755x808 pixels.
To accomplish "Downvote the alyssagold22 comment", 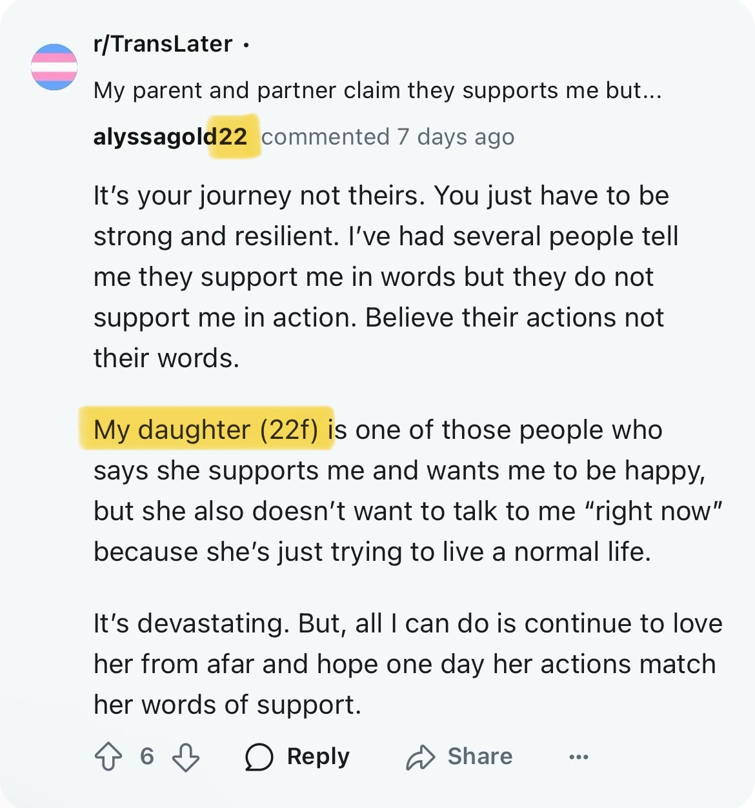I will pyautogui.click(x=186, y=756).
